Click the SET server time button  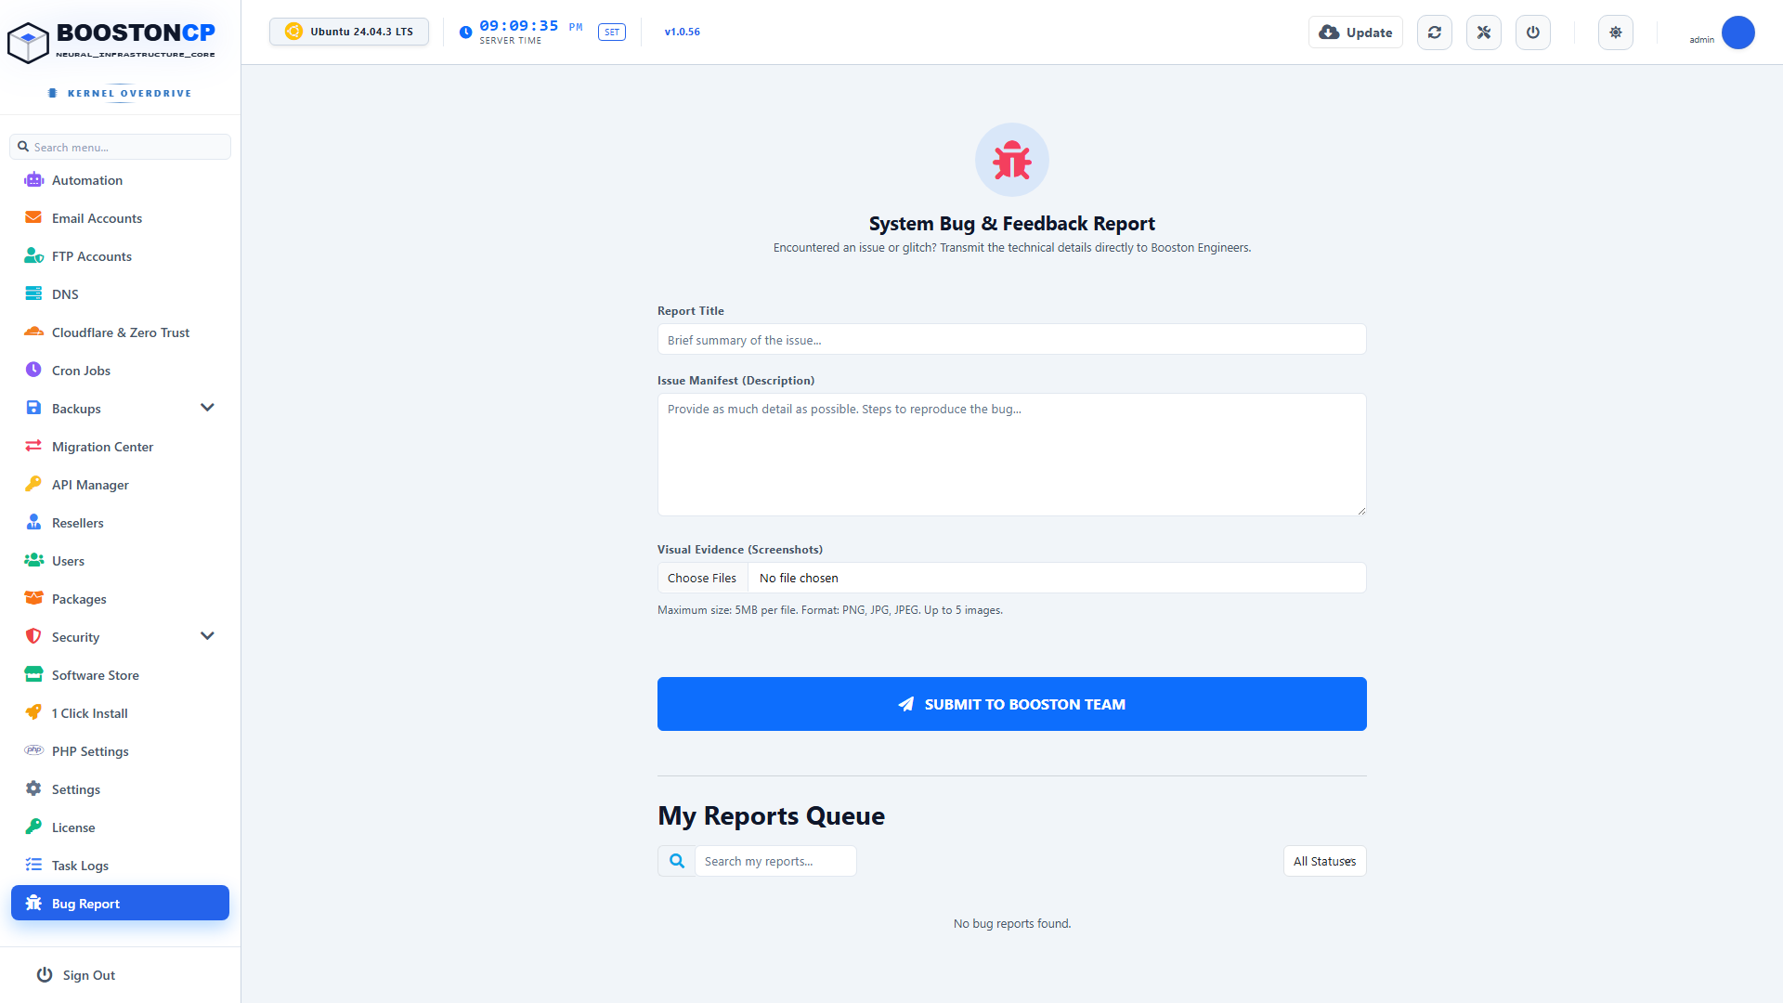tap(612, 32)
